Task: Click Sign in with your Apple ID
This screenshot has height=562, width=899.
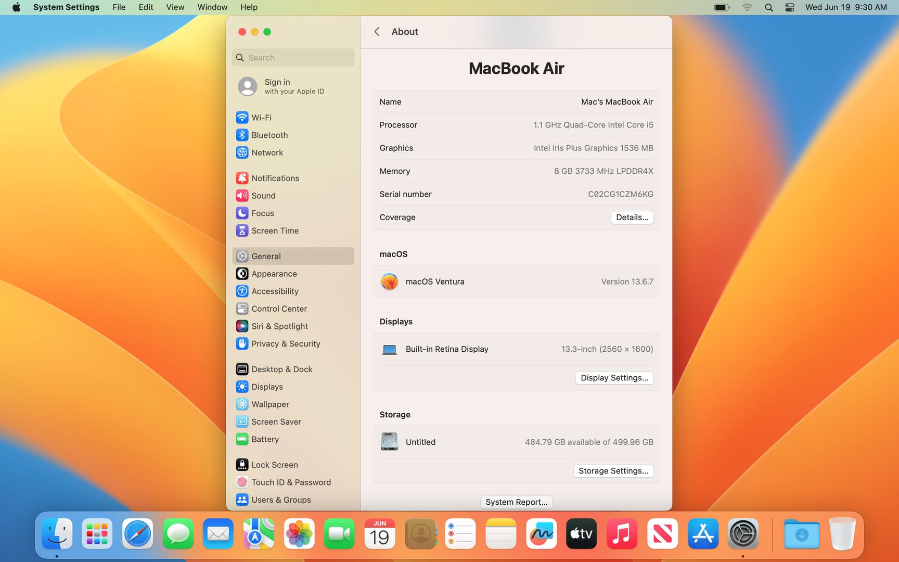Action: click(293, 86)
